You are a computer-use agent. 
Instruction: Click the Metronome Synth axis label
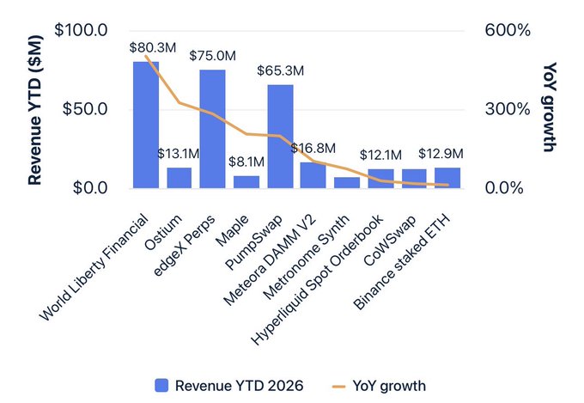click(306, 257)
